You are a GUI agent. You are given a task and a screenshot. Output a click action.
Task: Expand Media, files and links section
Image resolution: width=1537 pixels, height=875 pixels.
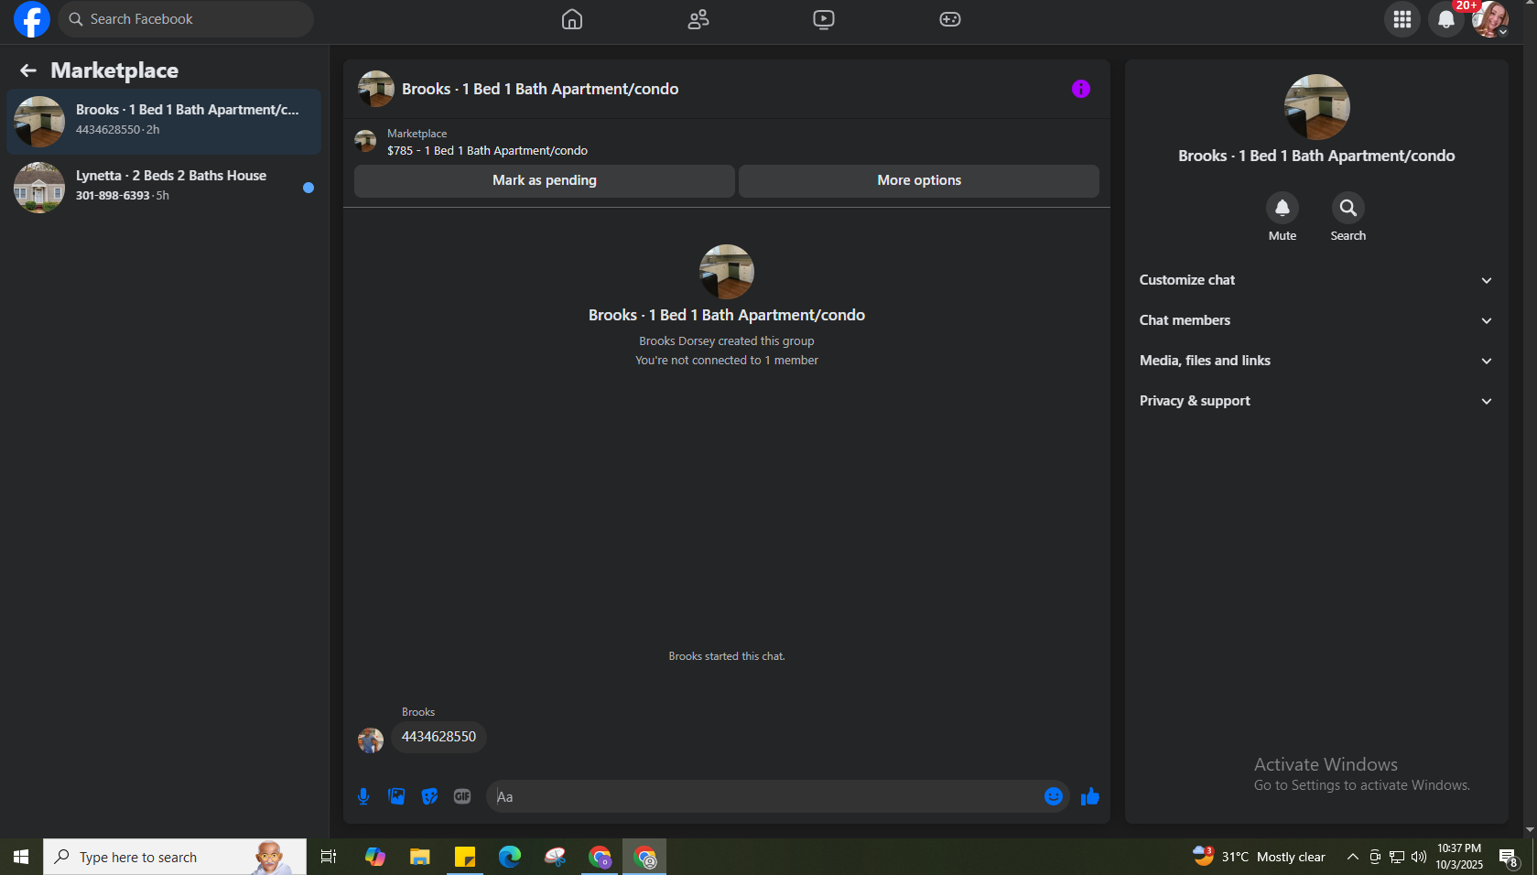coord(1316,361)
